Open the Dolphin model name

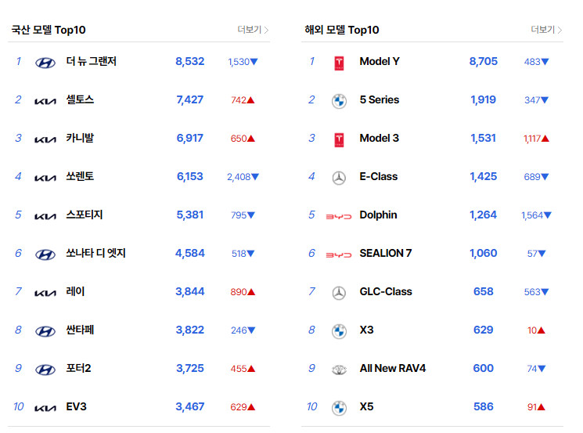click(x=378, y=215)
